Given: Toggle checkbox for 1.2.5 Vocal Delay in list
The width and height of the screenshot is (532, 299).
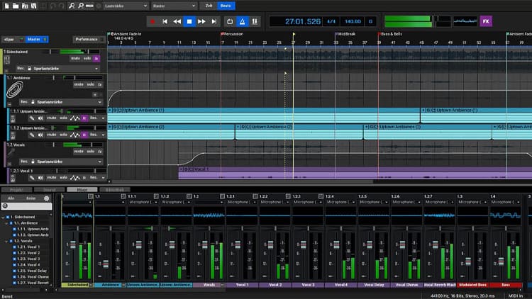Looking at the screenshot, I should coord(15,271).
